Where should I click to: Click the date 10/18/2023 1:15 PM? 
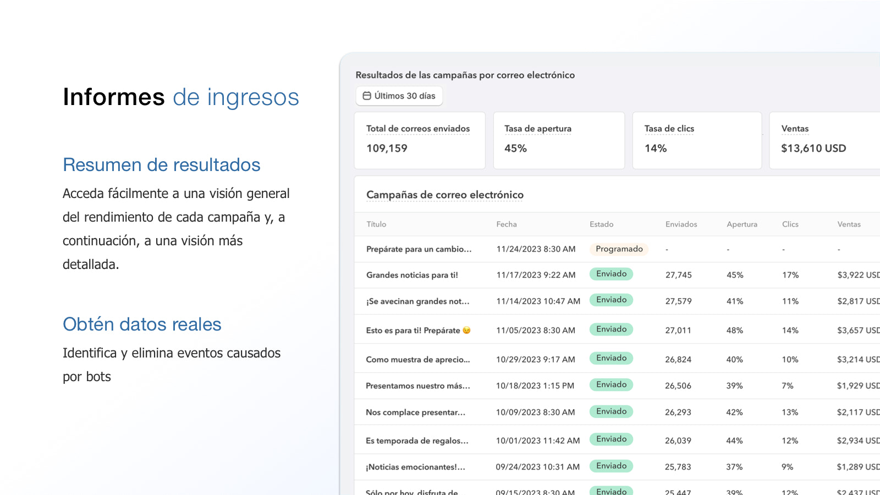tap(535, 386)
